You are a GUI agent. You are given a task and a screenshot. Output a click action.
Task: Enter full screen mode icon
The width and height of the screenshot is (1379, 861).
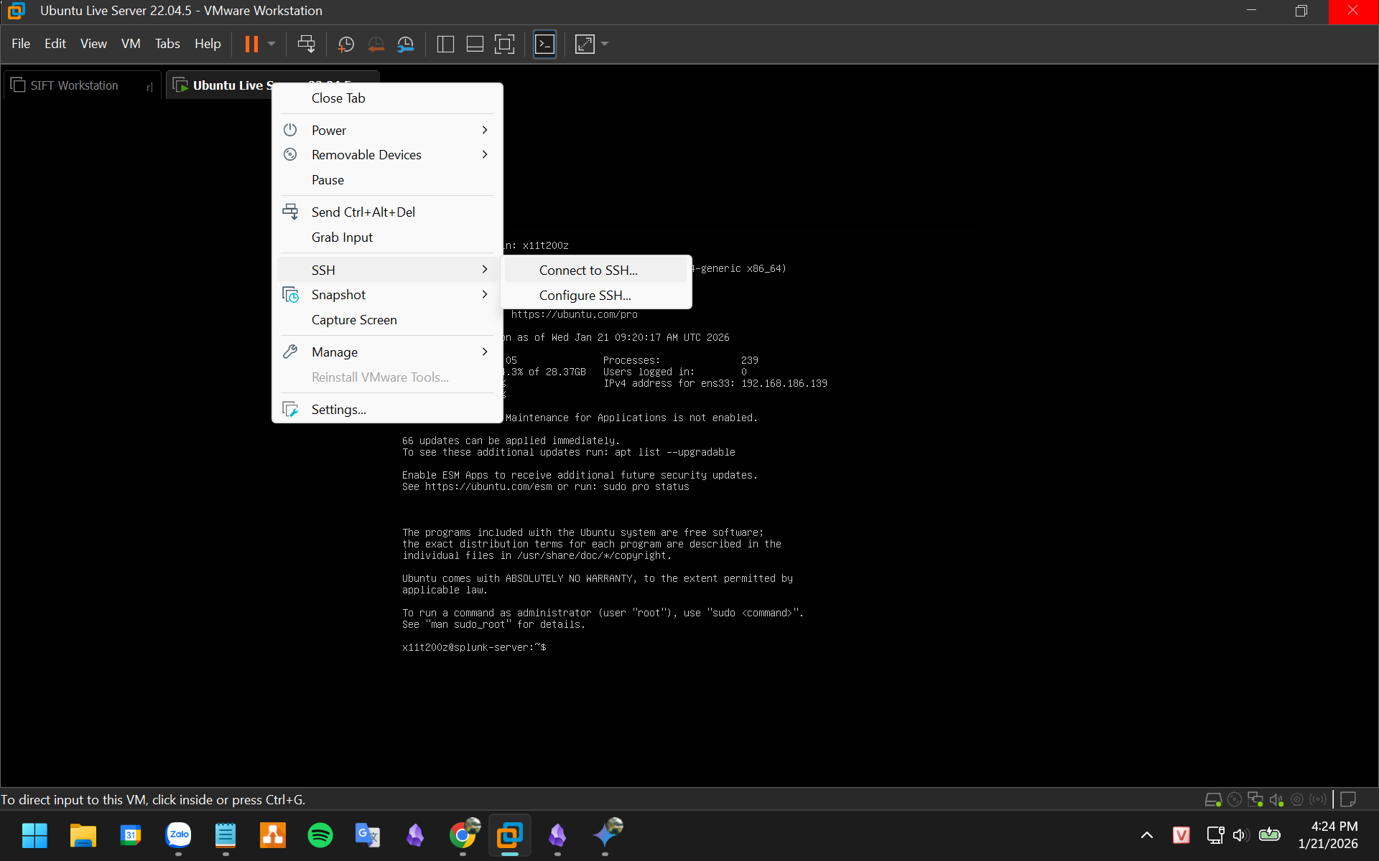[504, 44]
